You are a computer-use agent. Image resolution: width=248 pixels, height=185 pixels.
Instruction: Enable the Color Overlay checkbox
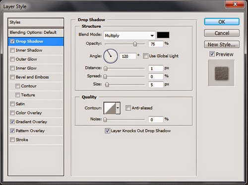pos(12,113)
